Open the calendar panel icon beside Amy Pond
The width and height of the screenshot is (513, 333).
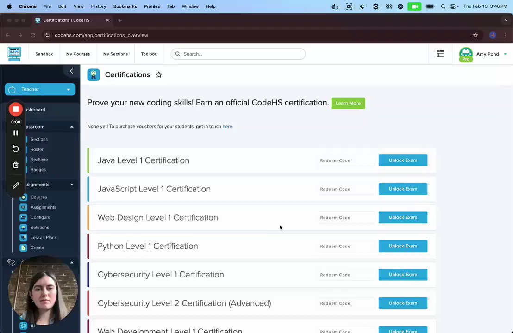pyautogui.click(x=440, y=54)
